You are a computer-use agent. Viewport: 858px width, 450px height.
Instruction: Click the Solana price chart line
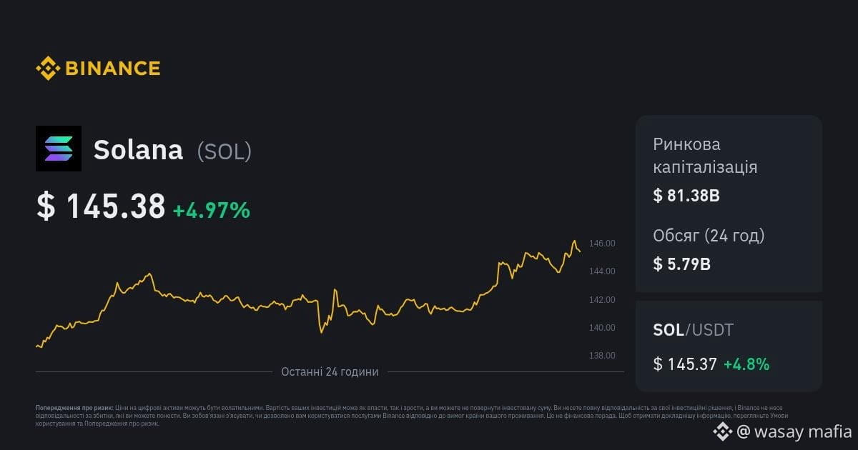pos(308,294)
